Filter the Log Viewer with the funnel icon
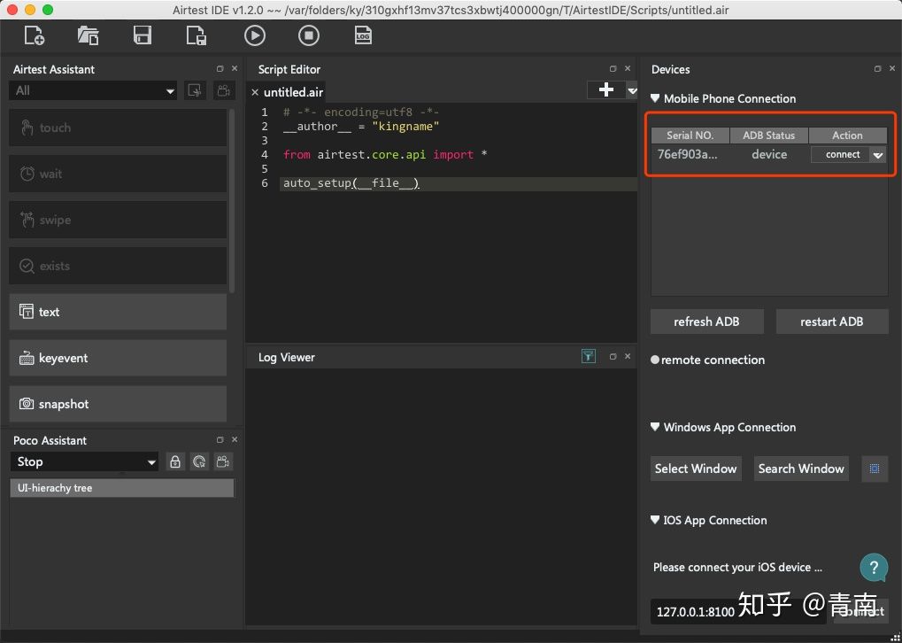This screenshot has width=902, height=643. 588,356
